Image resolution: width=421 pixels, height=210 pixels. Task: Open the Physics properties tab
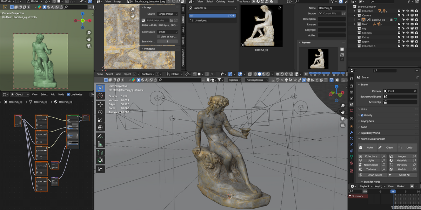352,145
